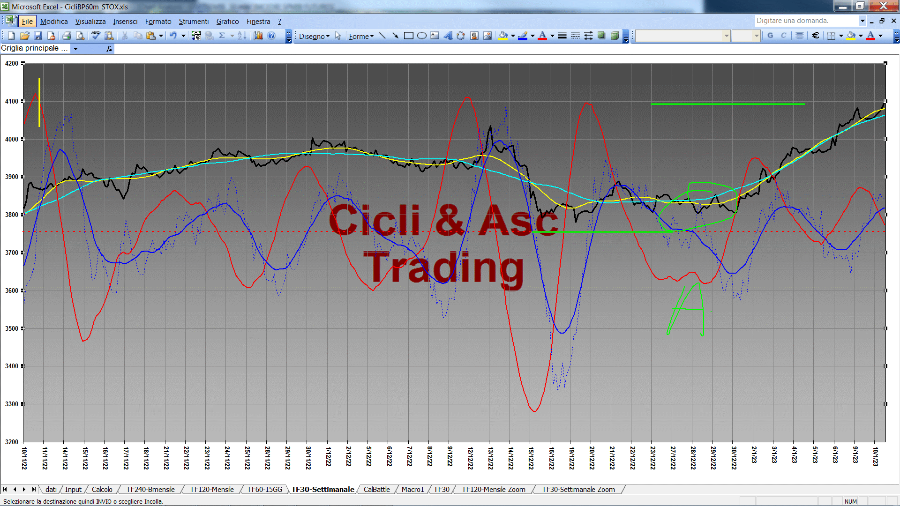Click the Open file folder icon
The height and width of the screenshot is (506, 900).
(x=25, y=36)
